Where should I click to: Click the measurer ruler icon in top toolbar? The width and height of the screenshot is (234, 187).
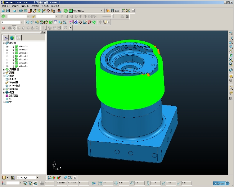(x=117, y=10)
